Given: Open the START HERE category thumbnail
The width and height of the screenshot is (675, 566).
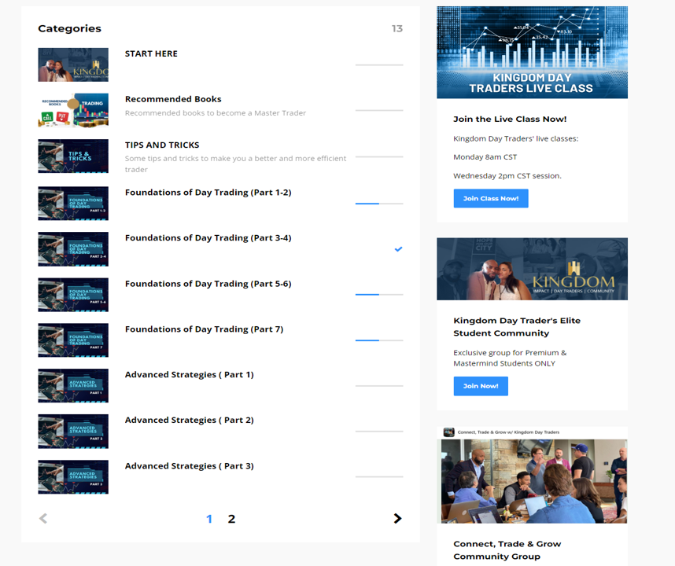Looking at the screenshot, I should 73,65.
